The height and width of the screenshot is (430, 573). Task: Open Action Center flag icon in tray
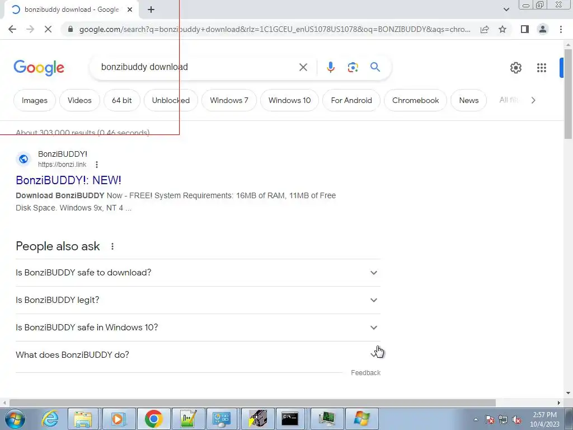coord(490,419)
